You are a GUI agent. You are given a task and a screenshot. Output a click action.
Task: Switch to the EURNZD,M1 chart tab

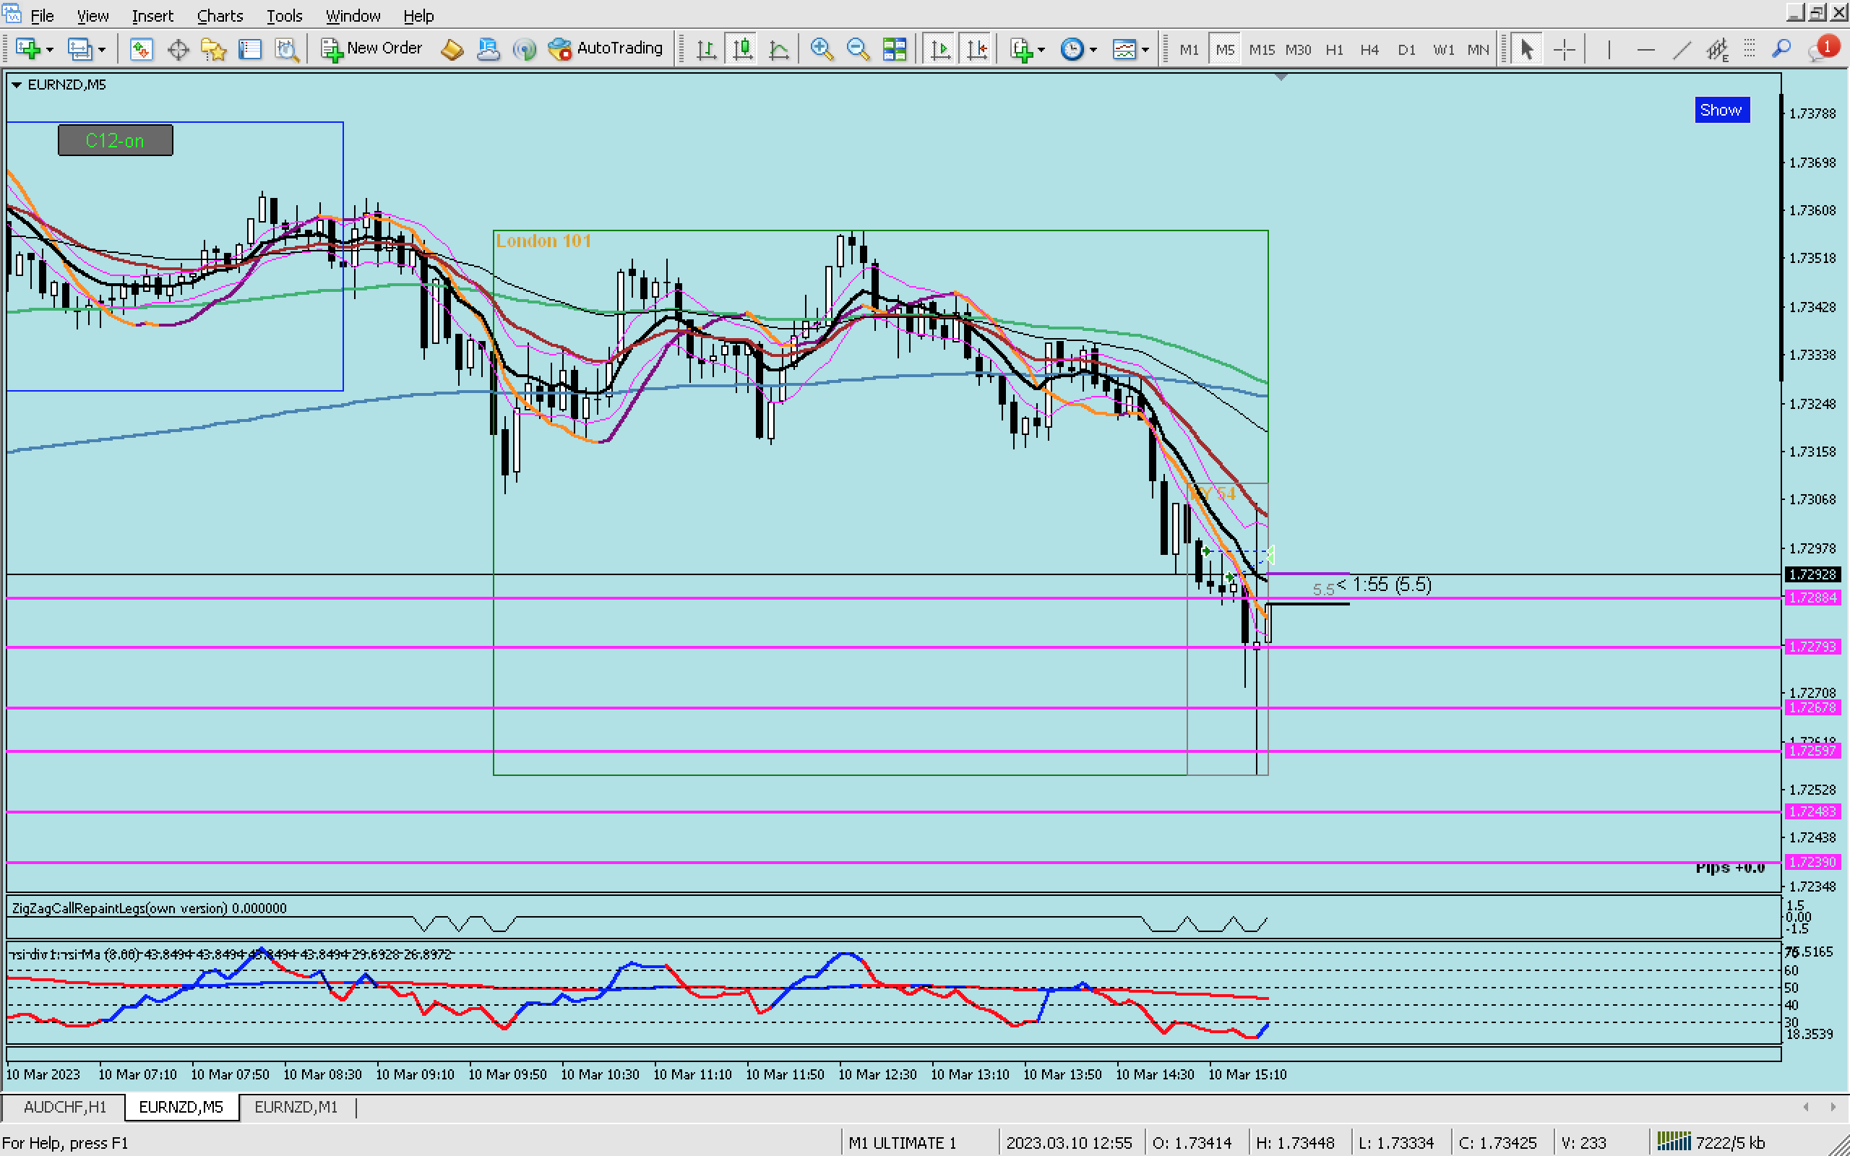coord(295,1107)
